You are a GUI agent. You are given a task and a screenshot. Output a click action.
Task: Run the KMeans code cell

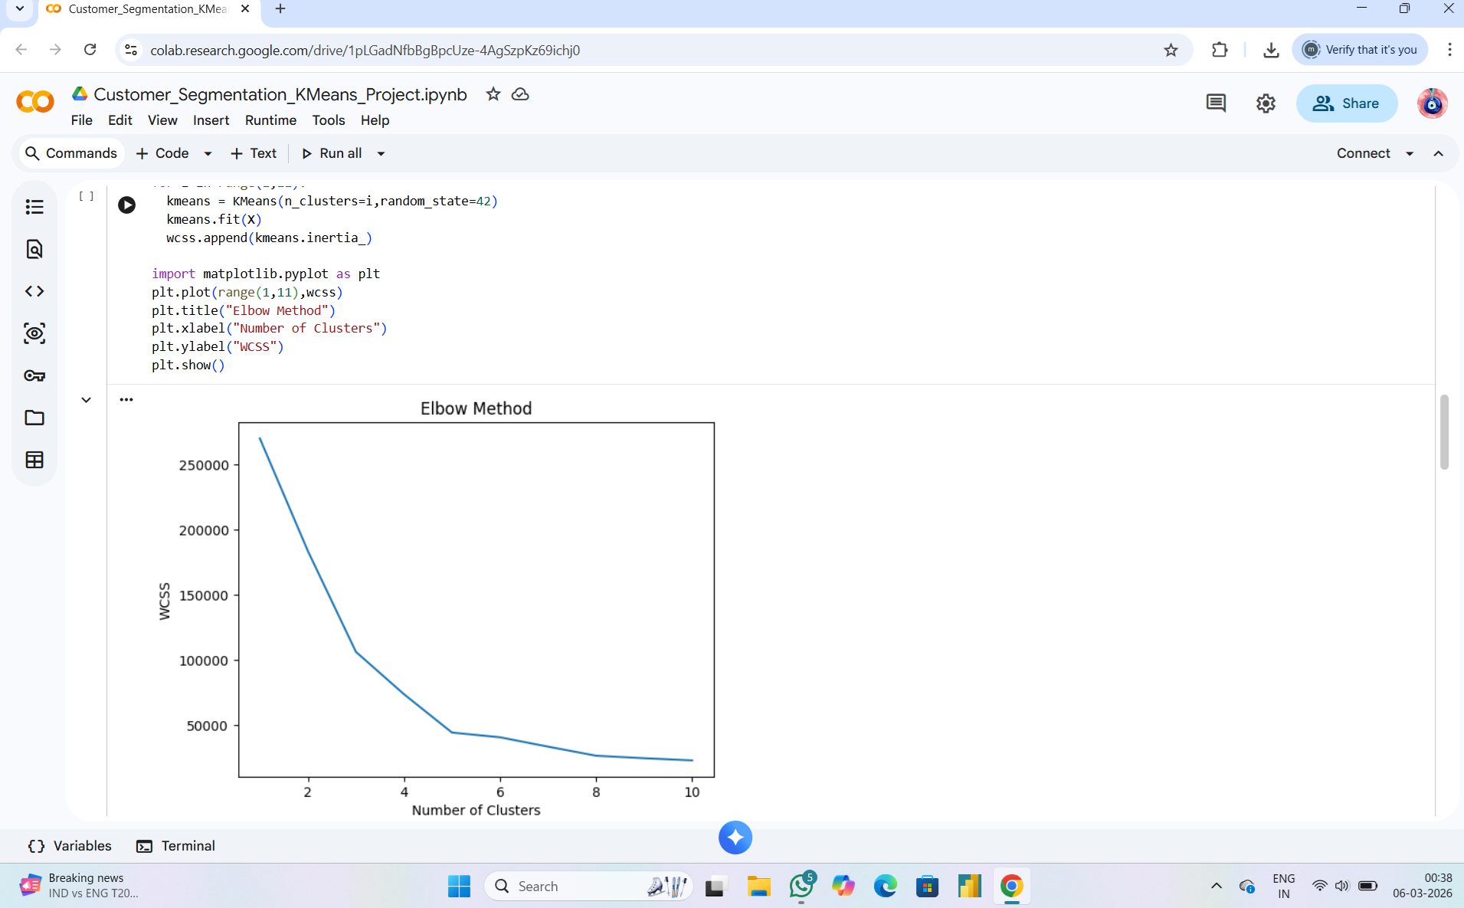[127, 205]
